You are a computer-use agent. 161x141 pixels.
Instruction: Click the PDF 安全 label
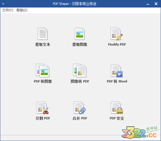coord(117,118)
